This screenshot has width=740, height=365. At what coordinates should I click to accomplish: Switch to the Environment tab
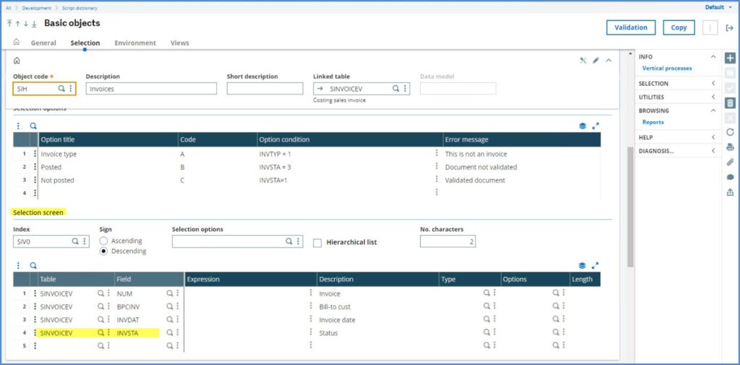(x=135, y=43)
